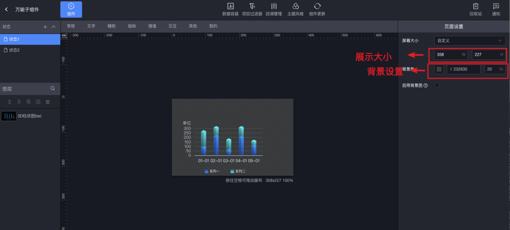Open the 数据容器 data container tool
This screenshot has width=510, height=230.
[230, 9]
